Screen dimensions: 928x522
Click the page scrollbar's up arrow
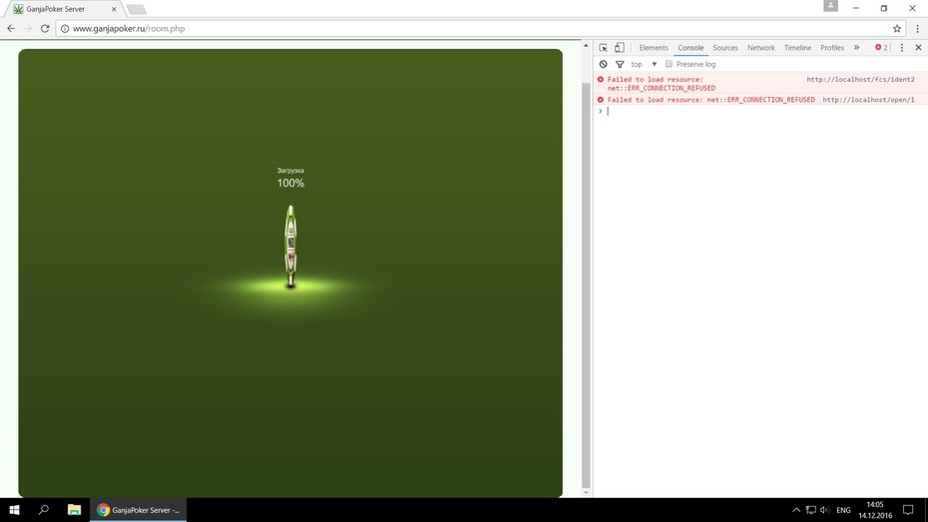(586, 46)
